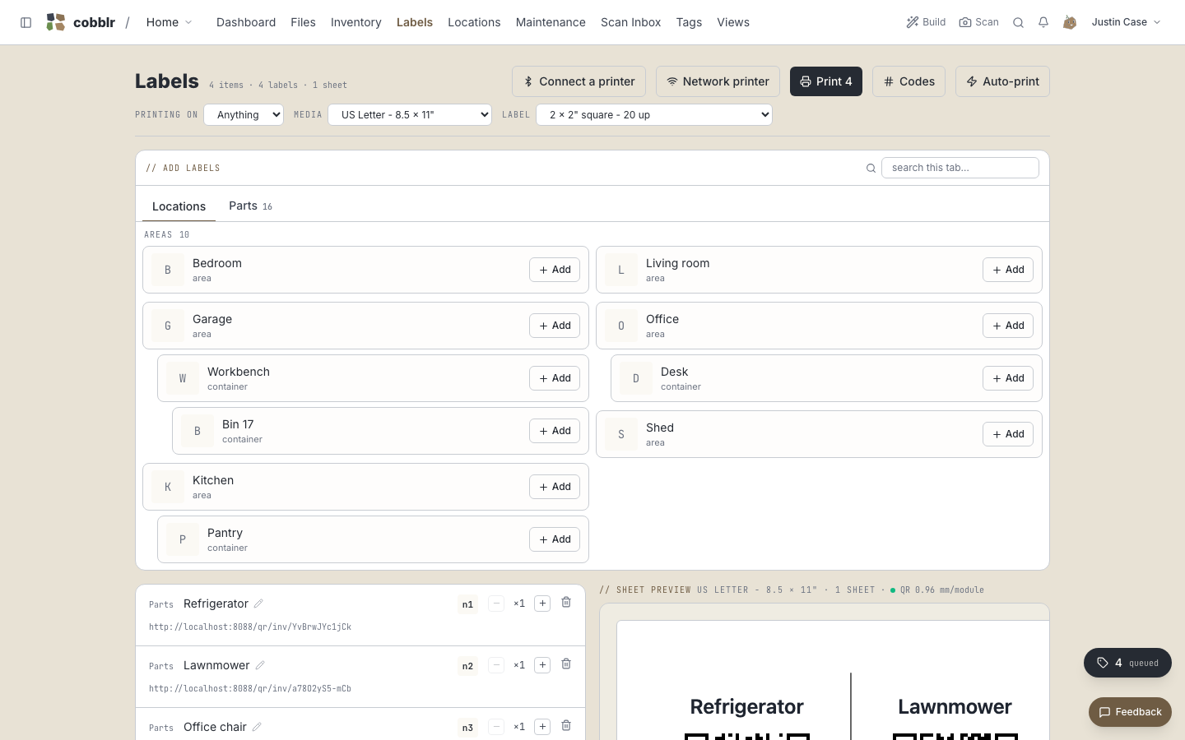Add a label for Pantry
This screenshot has width=1185, height=740.
click(x=555, y=539)
